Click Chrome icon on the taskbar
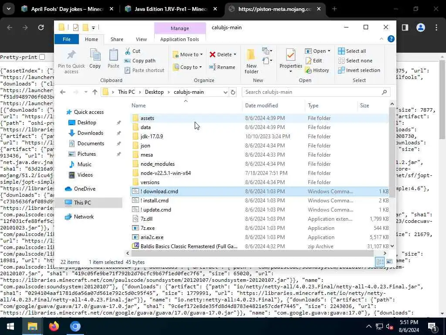The image size is (446, 335). pyautogui.click(x=75, y=326)
